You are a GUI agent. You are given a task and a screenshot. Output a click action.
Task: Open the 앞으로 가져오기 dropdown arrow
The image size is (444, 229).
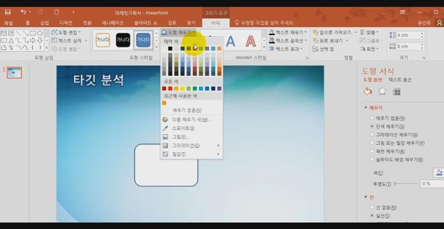356,33
